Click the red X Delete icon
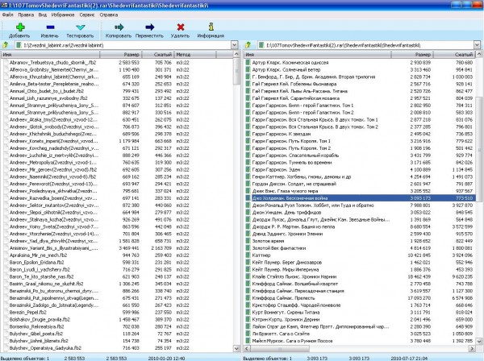The height and width of the screenshot is (361, 484). (181, 27)
